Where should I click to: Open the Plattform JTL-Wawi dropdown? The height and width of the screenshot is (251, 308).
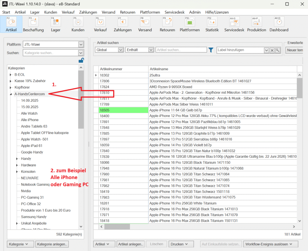tap(81, 45)
